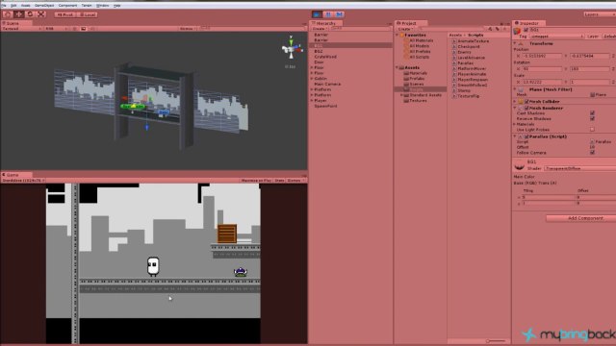Image resolution: width=616 pixels, height=346 pixels.
Task: Click the Step frame button
Action: point(340,14)
